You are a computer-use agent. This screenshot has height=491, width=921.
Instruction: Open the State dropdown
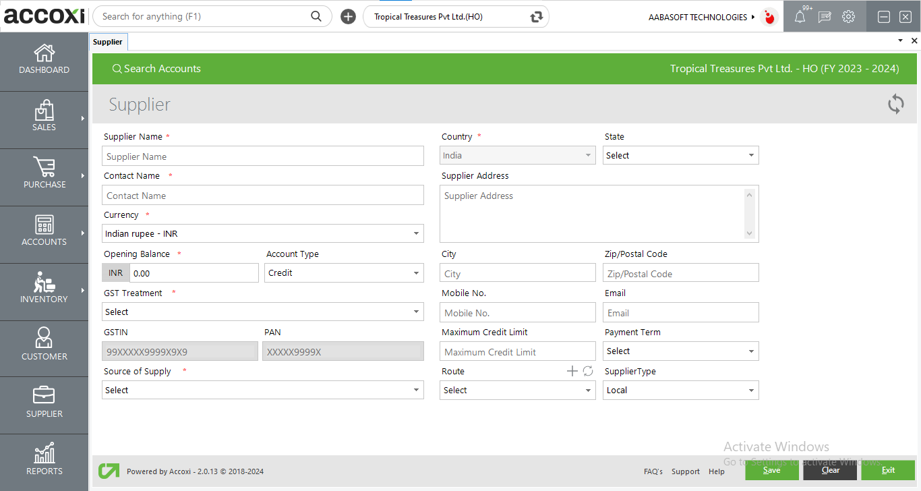click(680, 155)
